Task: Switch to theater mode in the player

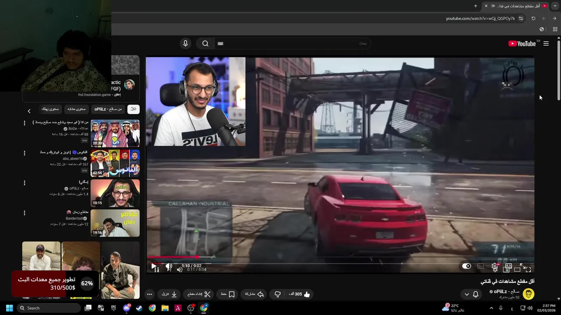Action: (x=508, y=266)
